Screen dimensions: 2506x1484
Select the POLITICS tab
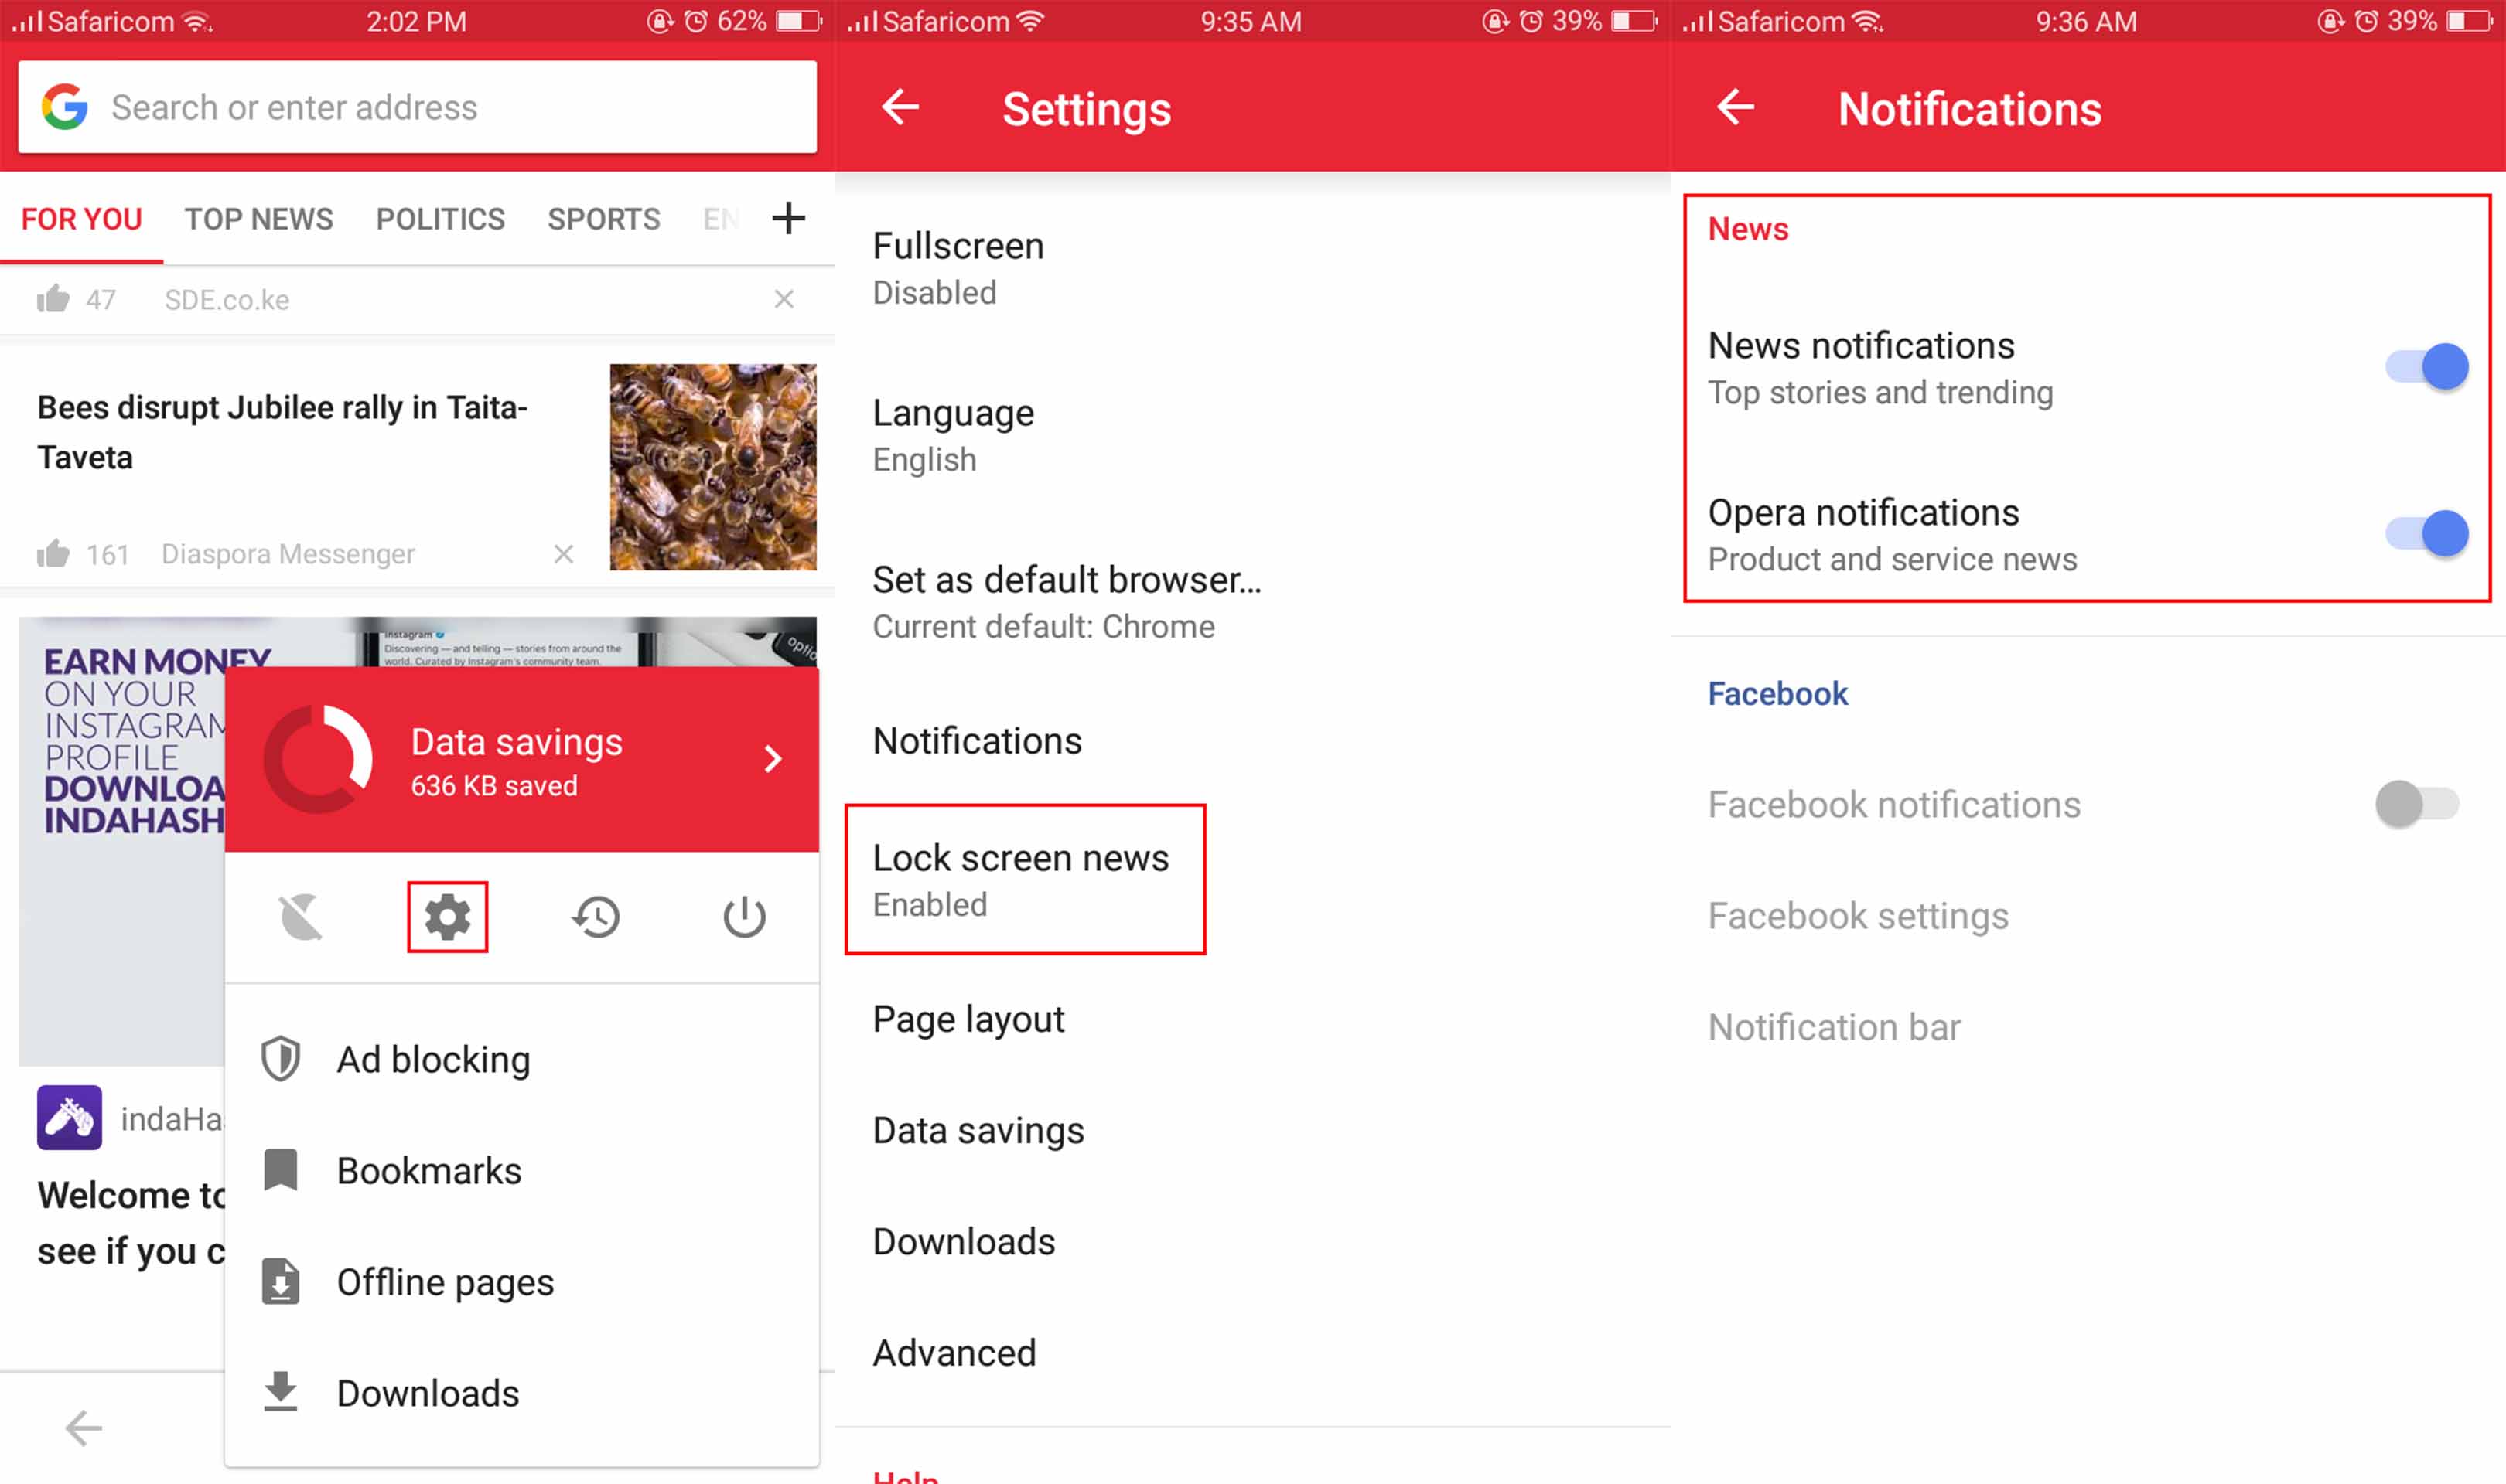click(x=440, y=219)
